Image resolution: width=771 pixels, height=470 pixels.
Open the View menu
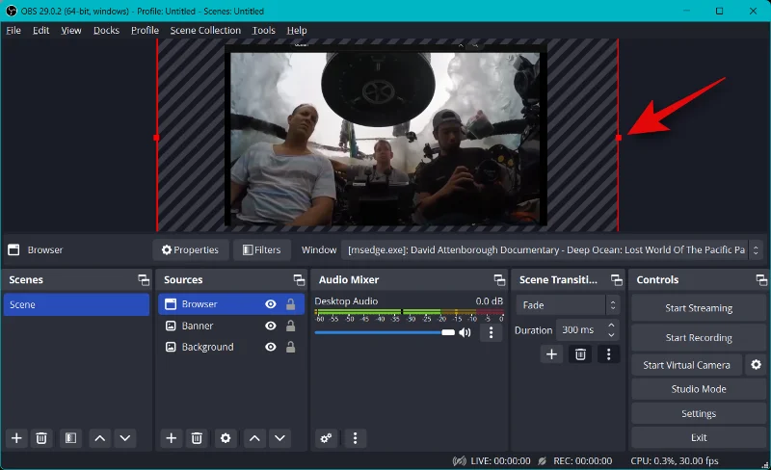[x=70, y=30]
